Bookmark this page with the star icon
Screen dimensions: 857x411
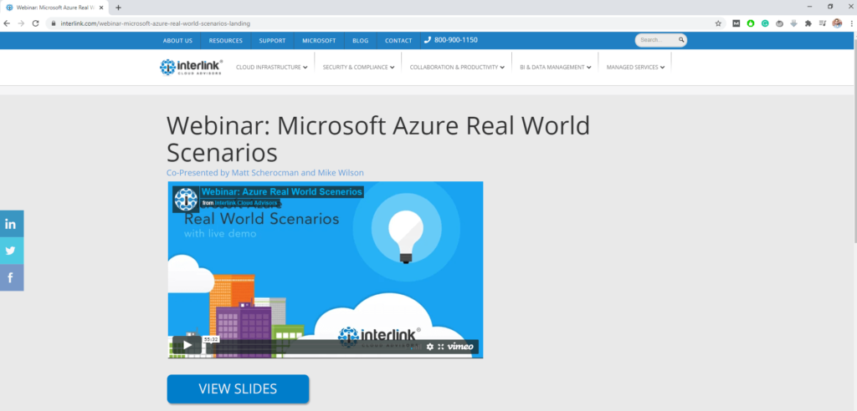tap(718, 23)
